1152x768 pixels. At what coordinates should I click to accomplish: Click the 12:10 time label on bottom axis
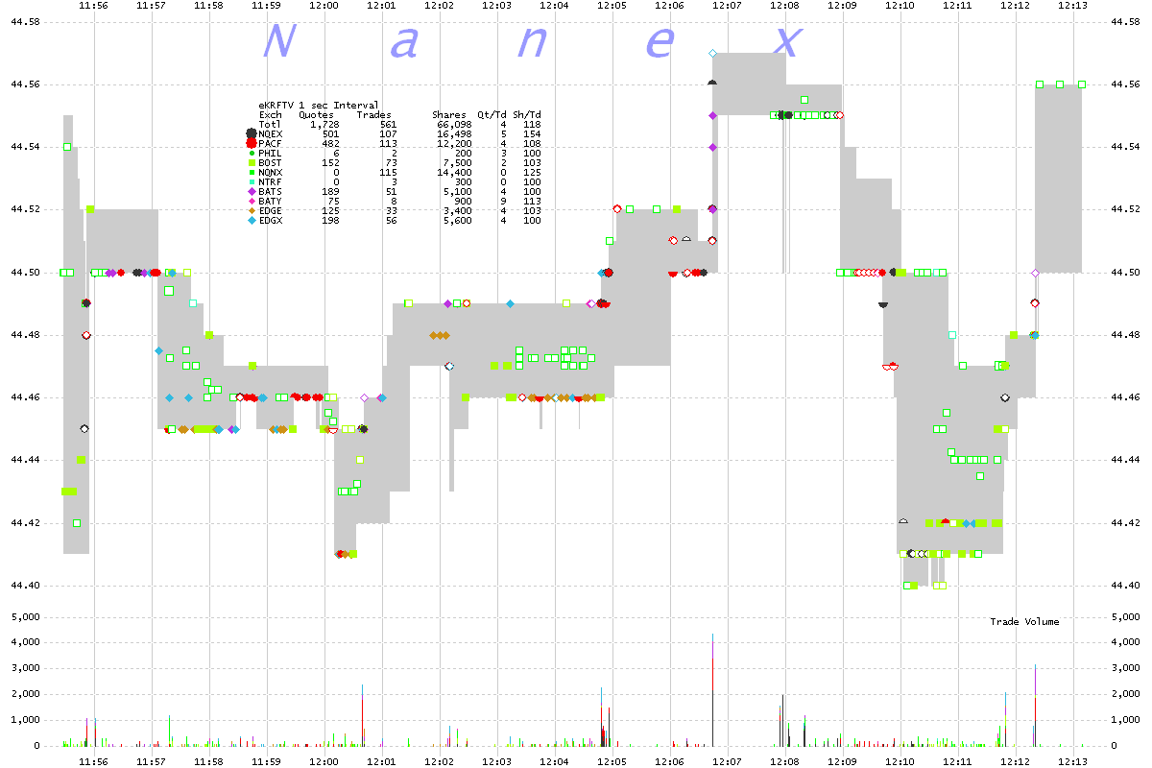click(x=900, y=761)
